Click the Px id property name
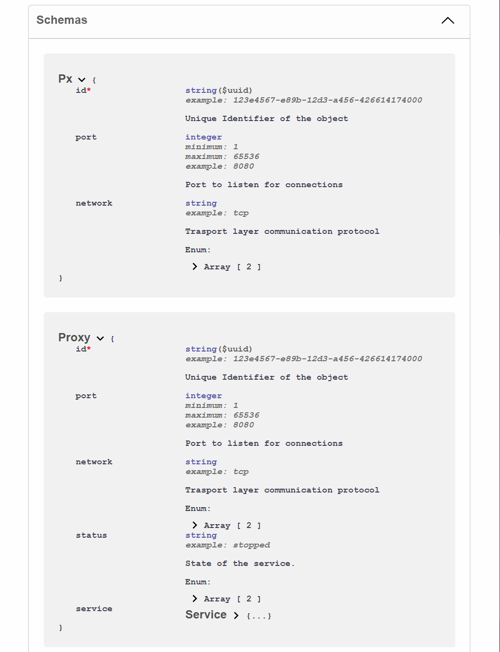This screenshot has width=500, height=652. (x=81, y=90)
